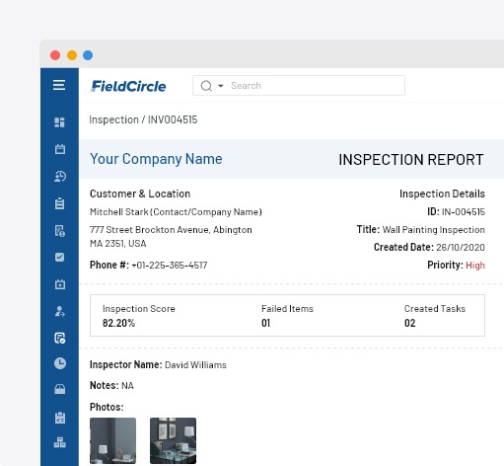
Task: Click the Inspection Details heading
Action: pyautogui.click(x=442, y=194)
